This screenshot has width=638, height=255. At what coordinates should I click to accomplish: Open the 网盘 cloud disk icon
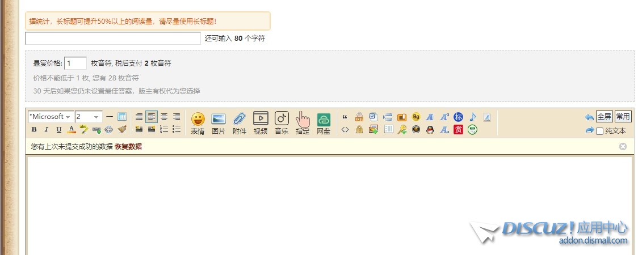pyautogui.click(x=324, y=123)
